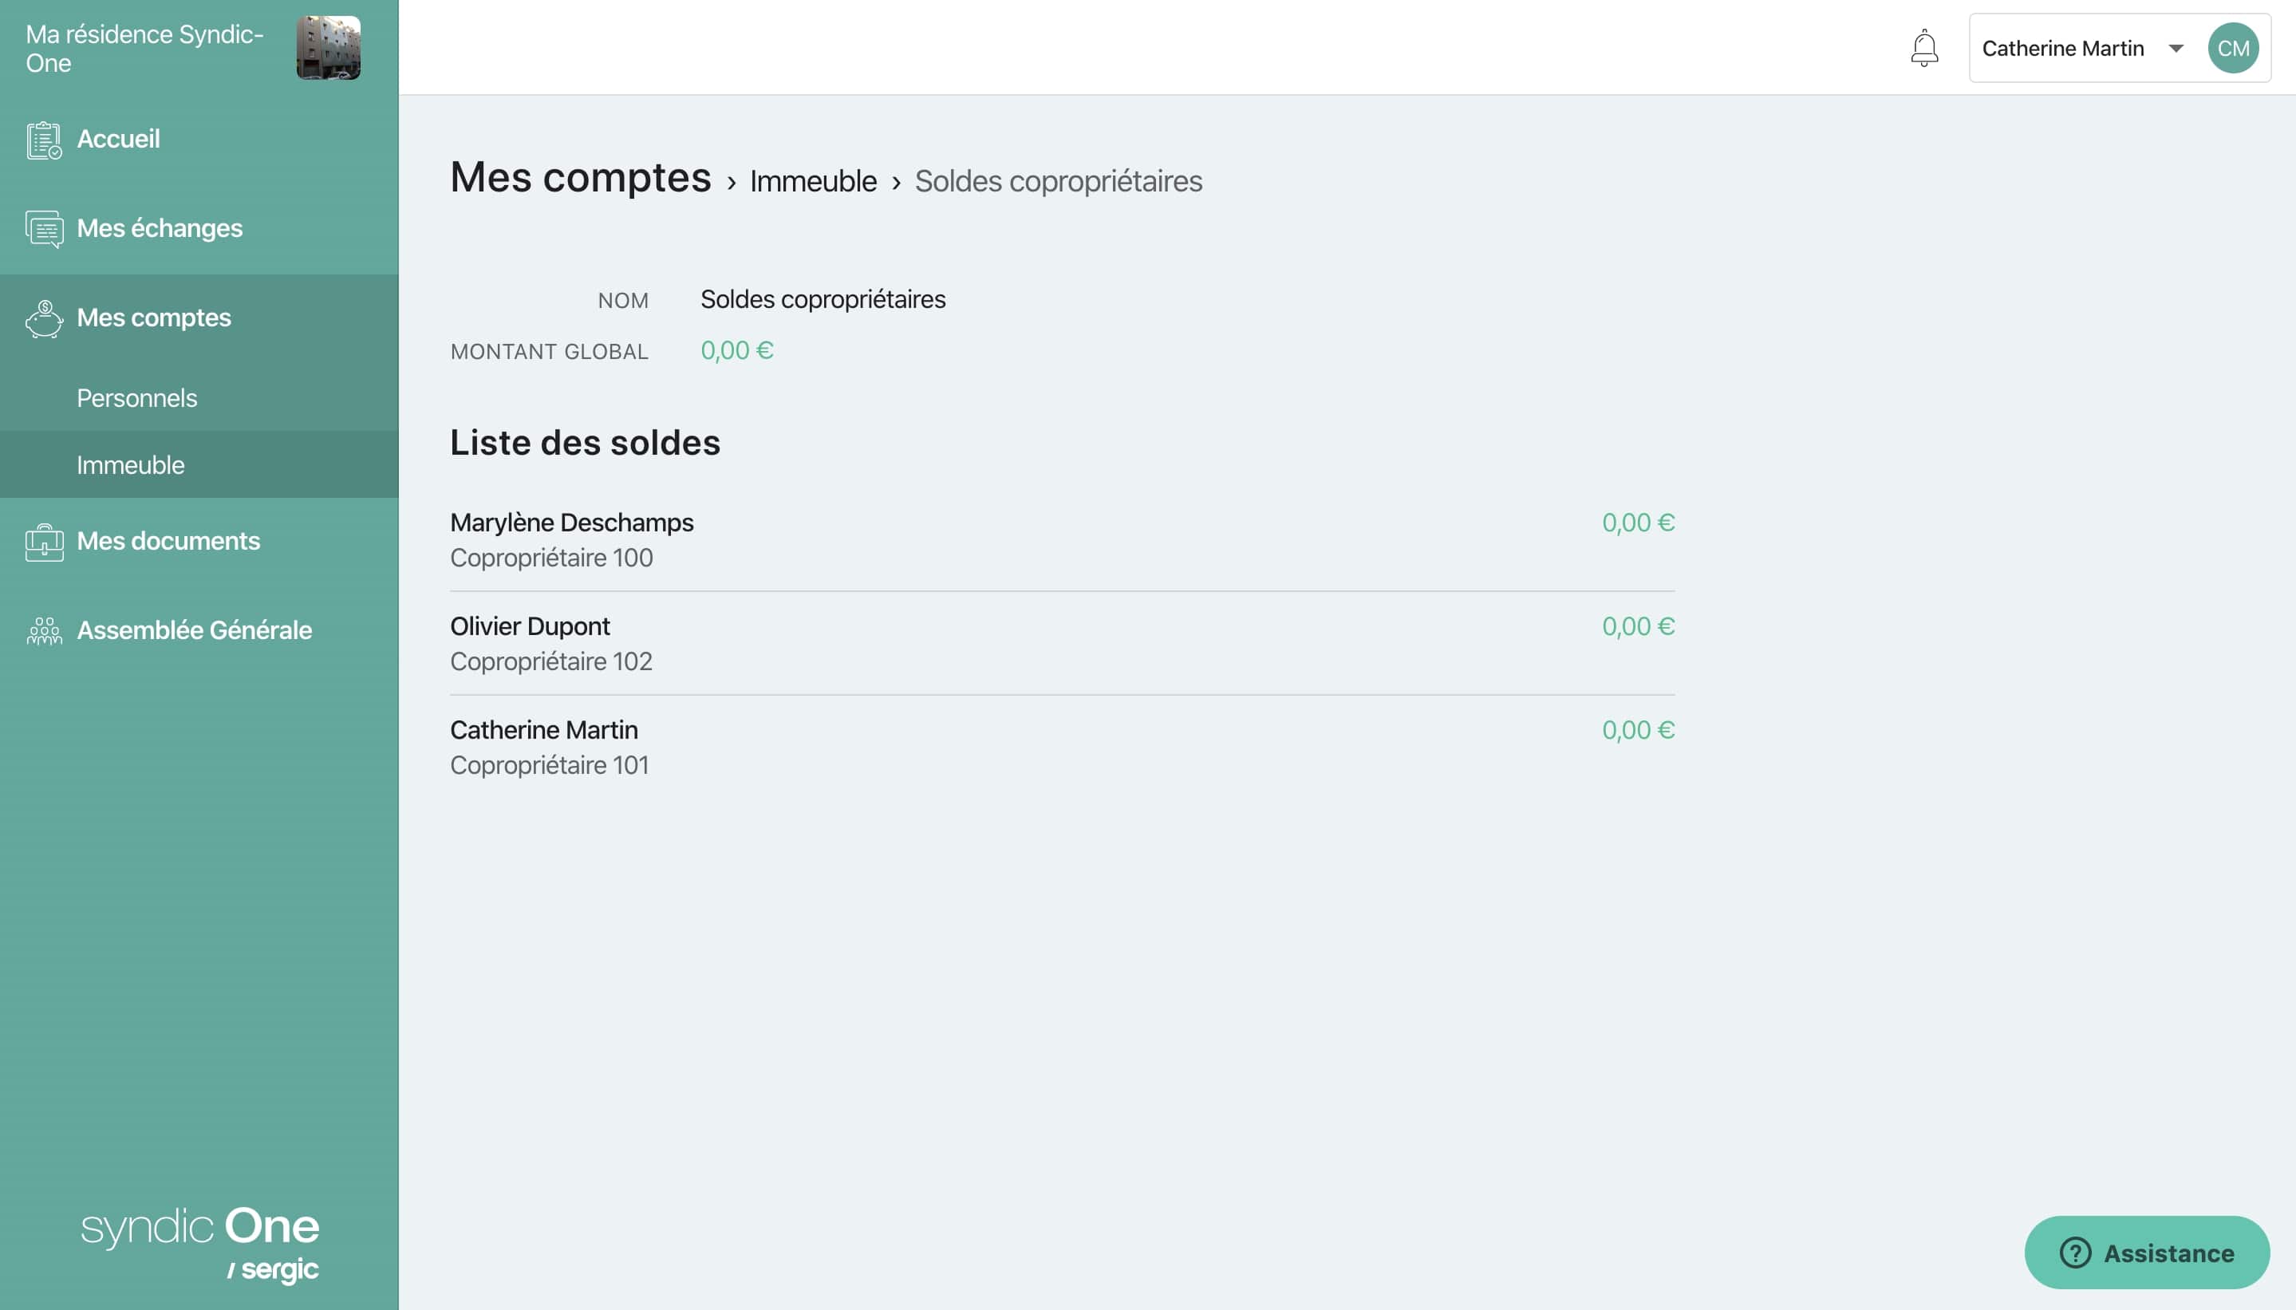Click the Assemblée Générale people icon
Image resolution: width=2296 pixels, height=1310 pixels.
[44, 629]
